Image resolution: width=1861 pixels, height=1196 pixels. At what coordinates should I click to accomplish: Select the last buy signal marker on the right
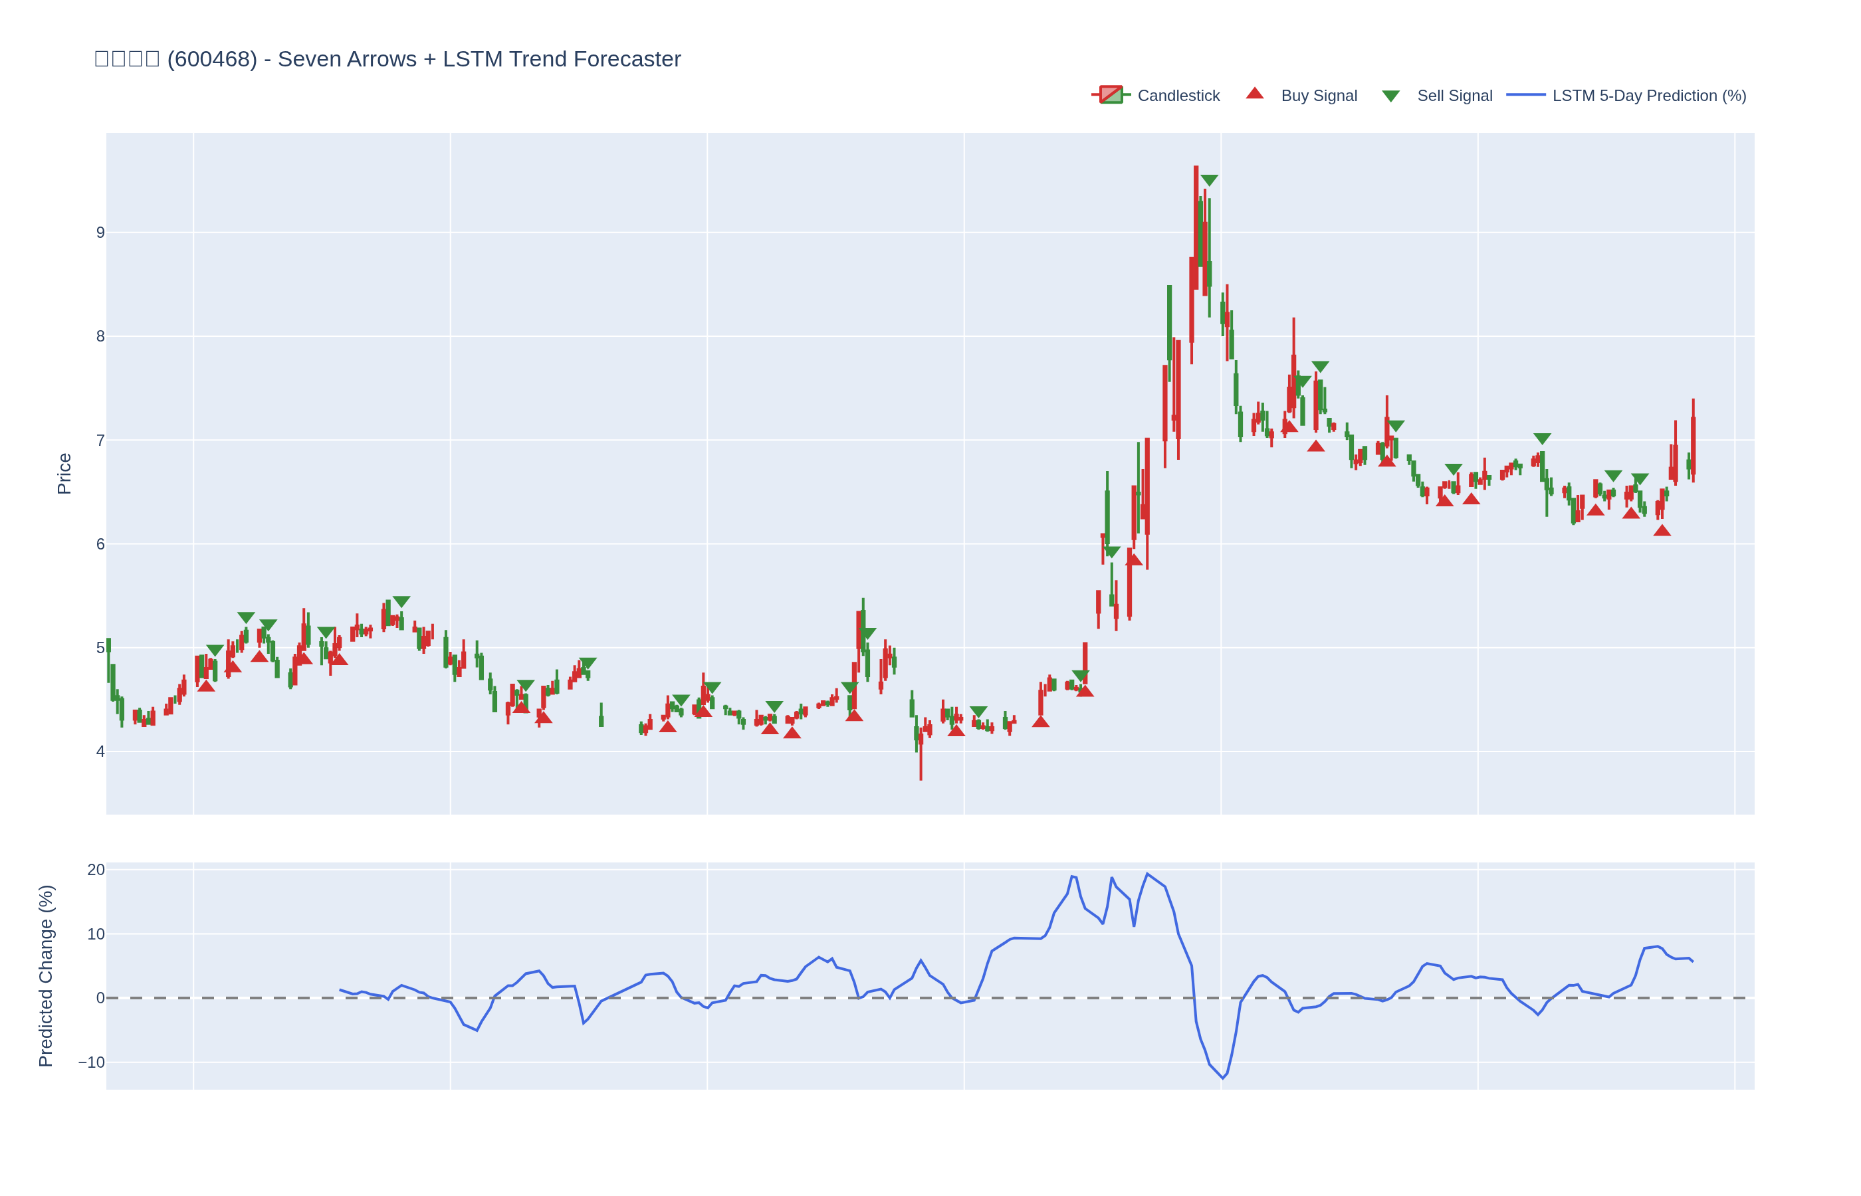(x=1662, y=530)
